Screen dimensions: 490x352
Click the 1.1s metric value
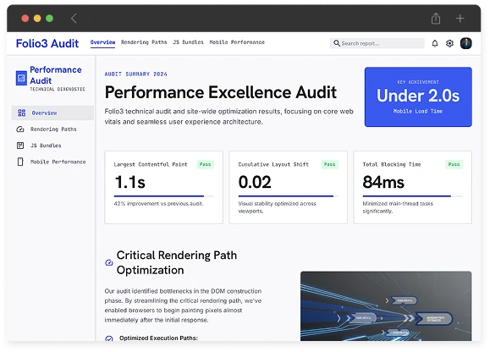[130, 182]
